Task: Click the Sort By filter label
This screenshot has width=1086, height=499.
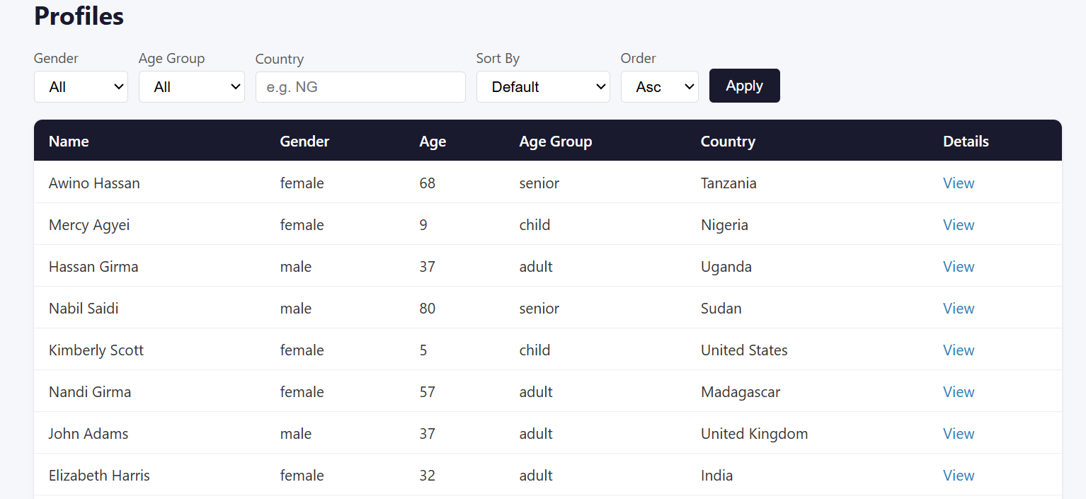Action: (498, 59)
